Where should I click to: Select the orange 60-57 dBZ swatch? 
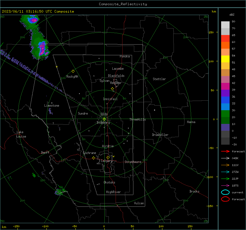(225, 45)
